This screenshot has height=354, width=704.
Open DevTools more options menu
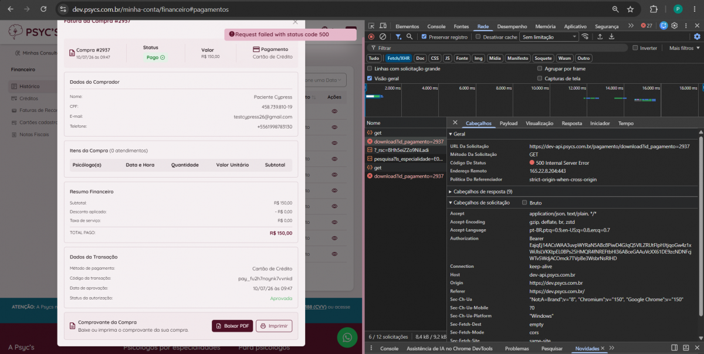[685, 26]
